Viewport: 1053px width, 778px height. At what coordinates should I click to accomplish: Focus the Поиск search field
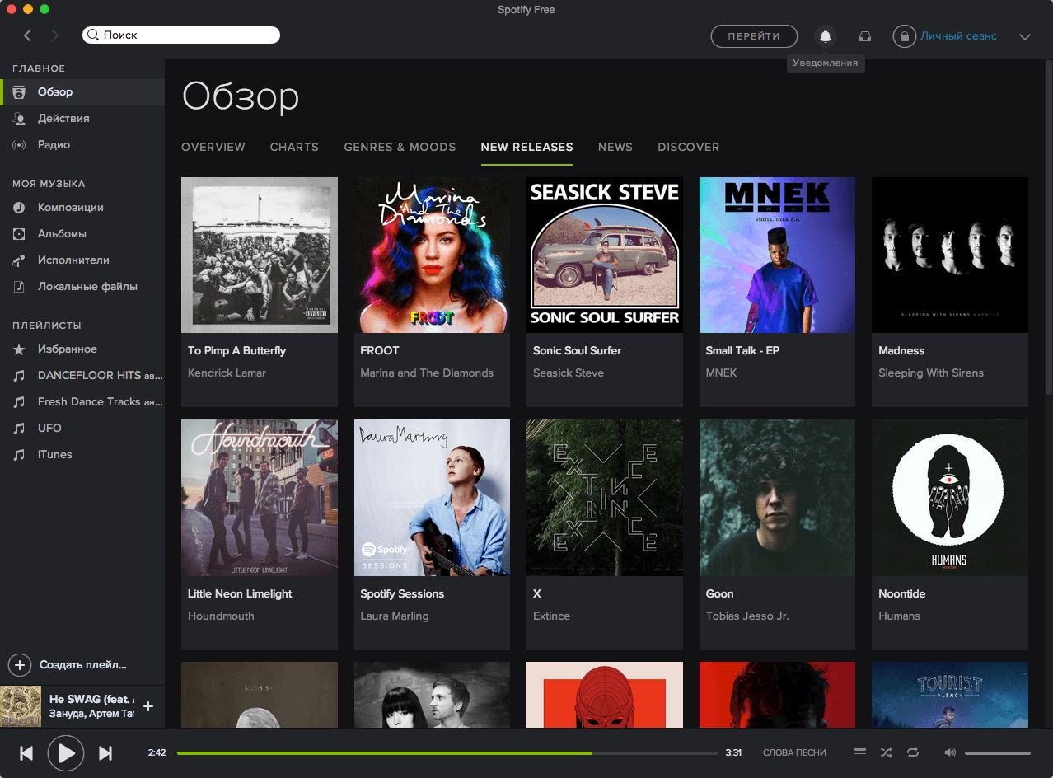pyautogui.click(x=181, y=35)
